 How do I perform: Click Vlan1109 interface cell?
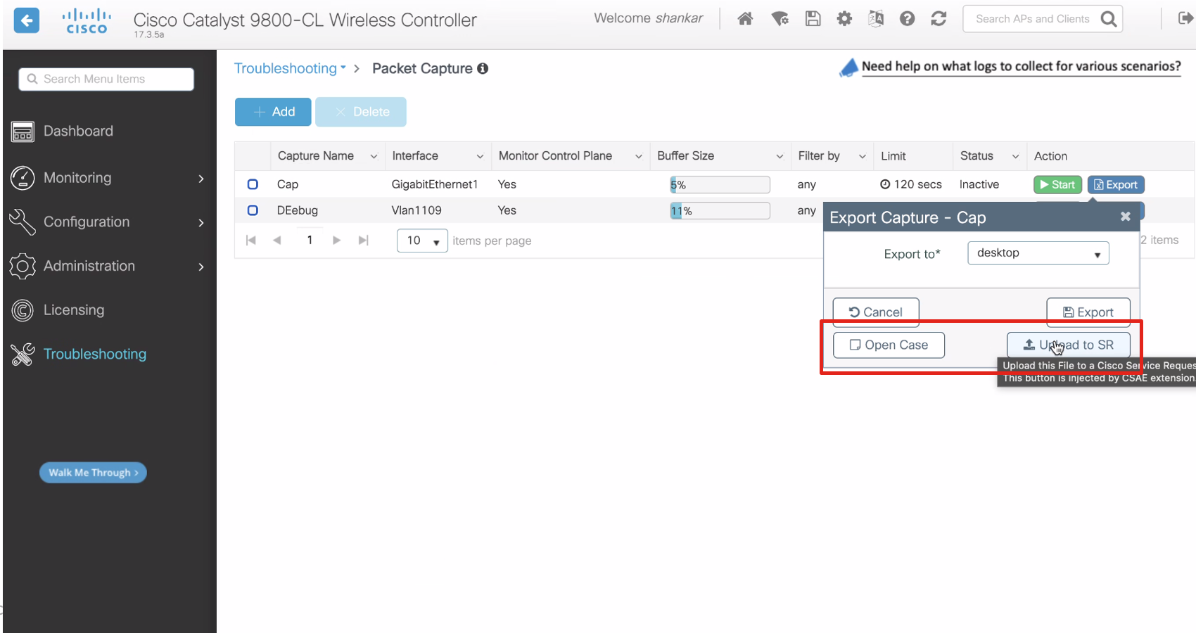point(416,210)
